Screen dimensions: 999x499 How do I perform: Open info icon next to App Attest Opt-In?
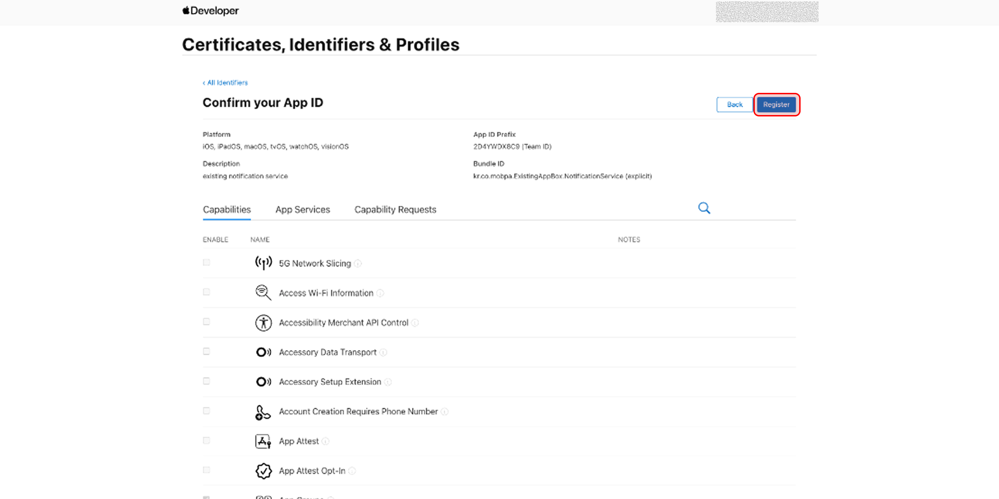[x=352, y=471]
